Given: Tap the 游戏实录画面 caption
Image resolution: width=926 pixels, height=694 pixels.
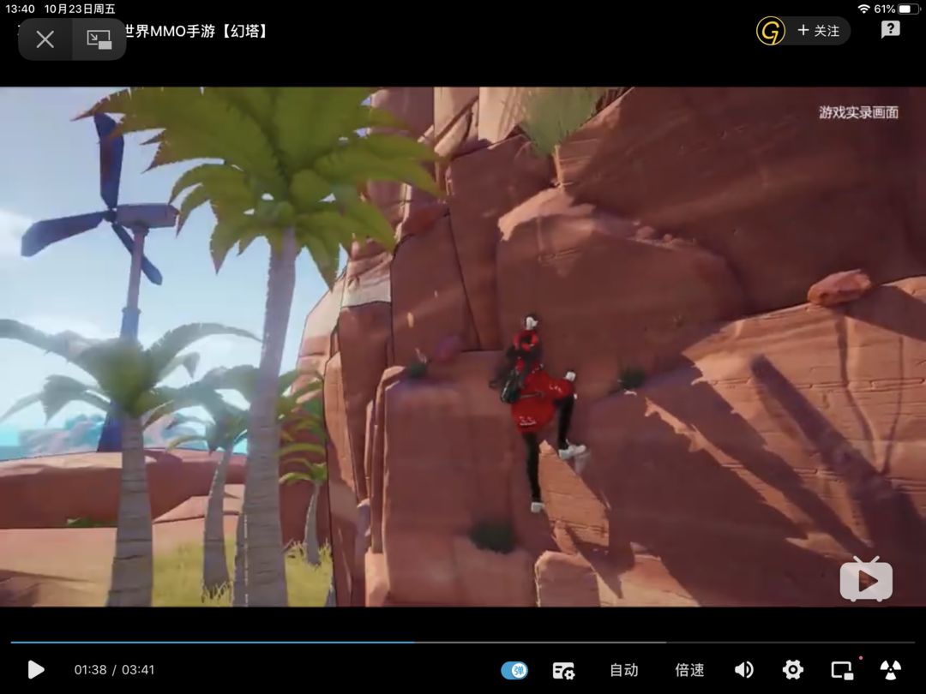Looking at the screenshot, I should tap(858, 113).
